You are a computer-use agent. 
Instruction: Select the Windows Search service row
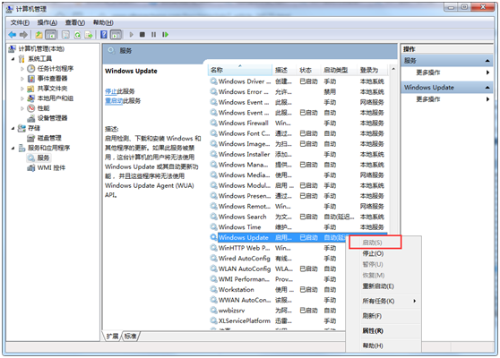coord(298,217)
